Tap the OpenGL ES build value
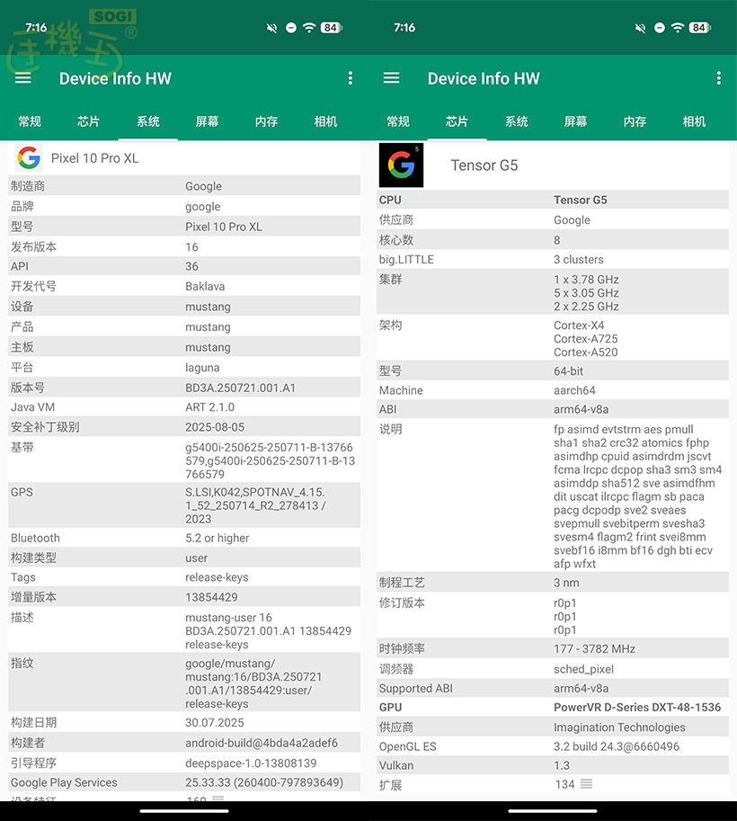 [616, 746]
